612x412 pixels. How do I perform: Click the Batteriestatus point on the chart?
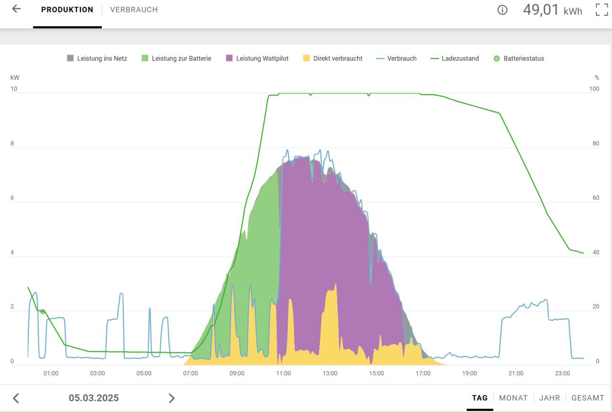pos(43,312)
